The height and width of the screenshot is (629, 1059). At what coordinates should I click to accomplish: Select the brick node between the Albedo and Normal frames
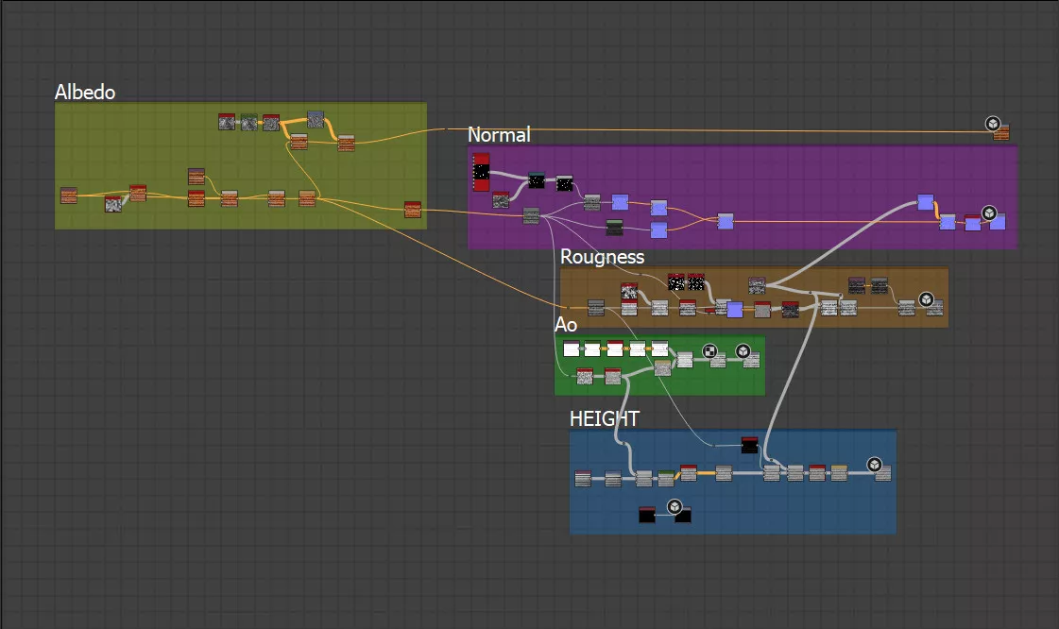[413, 210]
